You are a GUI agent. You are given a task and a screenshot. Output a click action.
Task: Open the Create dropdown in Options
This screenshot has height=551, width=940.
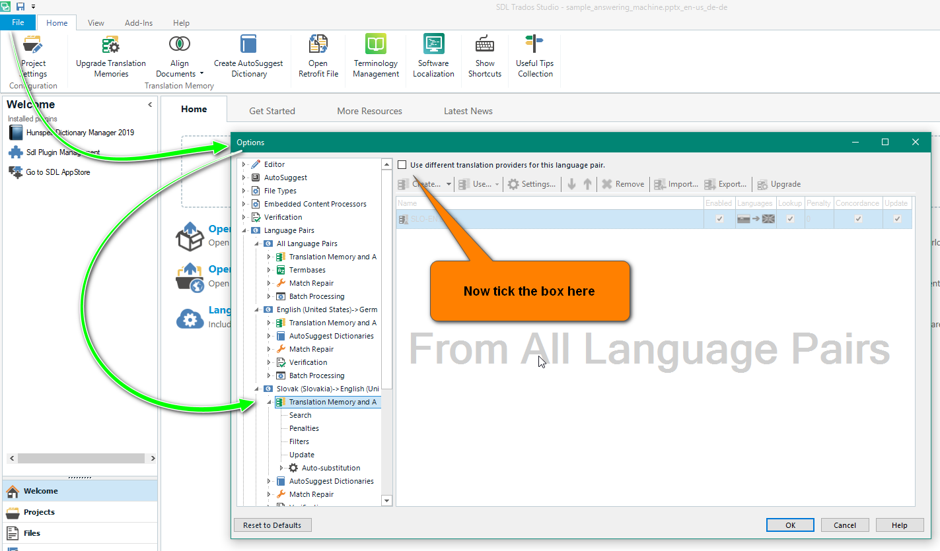point(449,184)
